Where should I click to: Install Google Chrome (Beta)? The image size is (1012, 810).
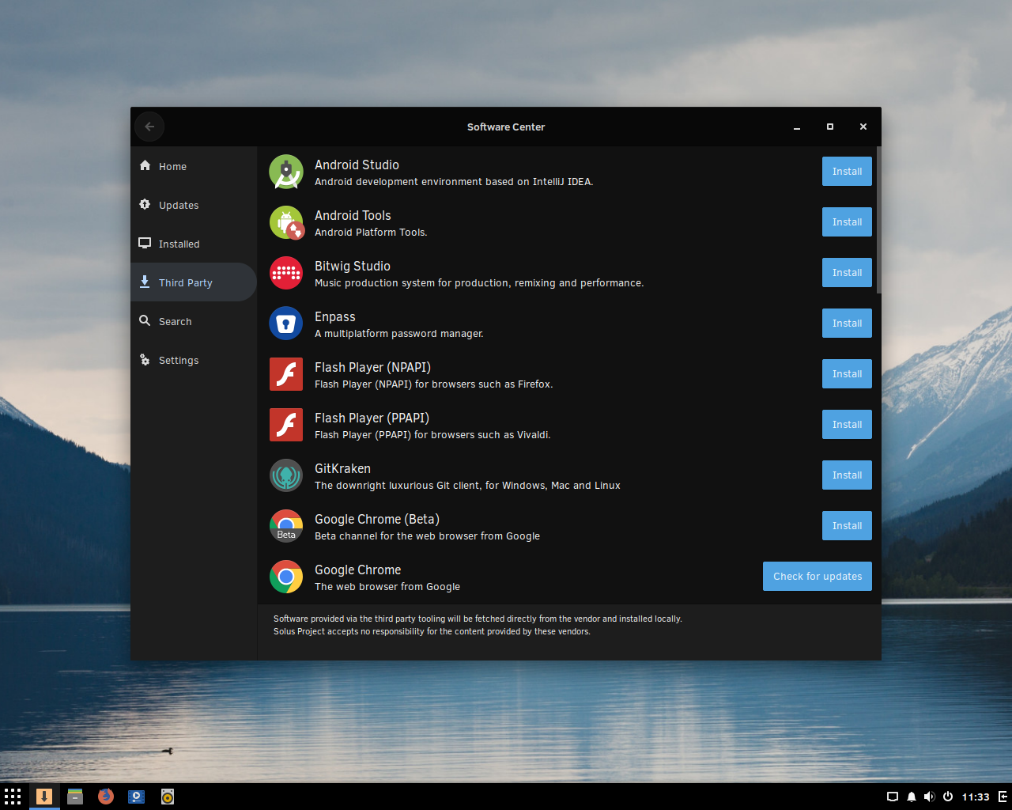coord(847,526)
